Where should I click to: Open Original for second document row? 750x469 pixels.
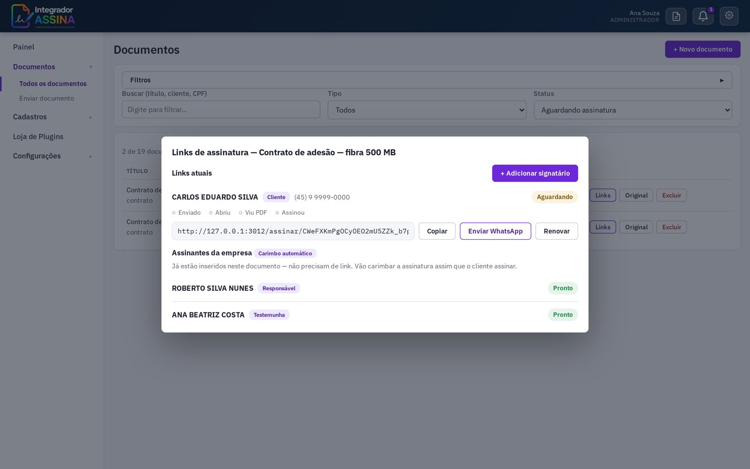tap(636, 227)
